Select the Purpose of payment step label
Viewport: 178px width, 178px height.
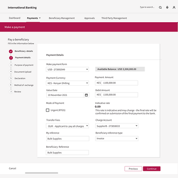point(24,65)
